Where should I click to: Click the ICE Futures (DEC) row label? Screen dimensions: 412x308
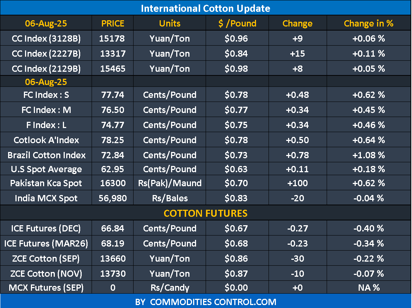point(46,229)
